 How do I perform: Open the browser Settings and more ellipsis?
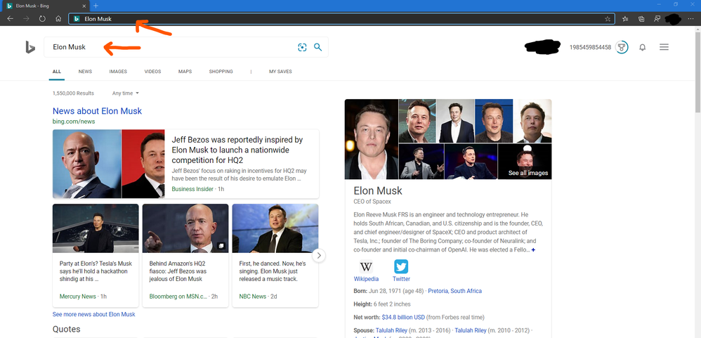690,19
